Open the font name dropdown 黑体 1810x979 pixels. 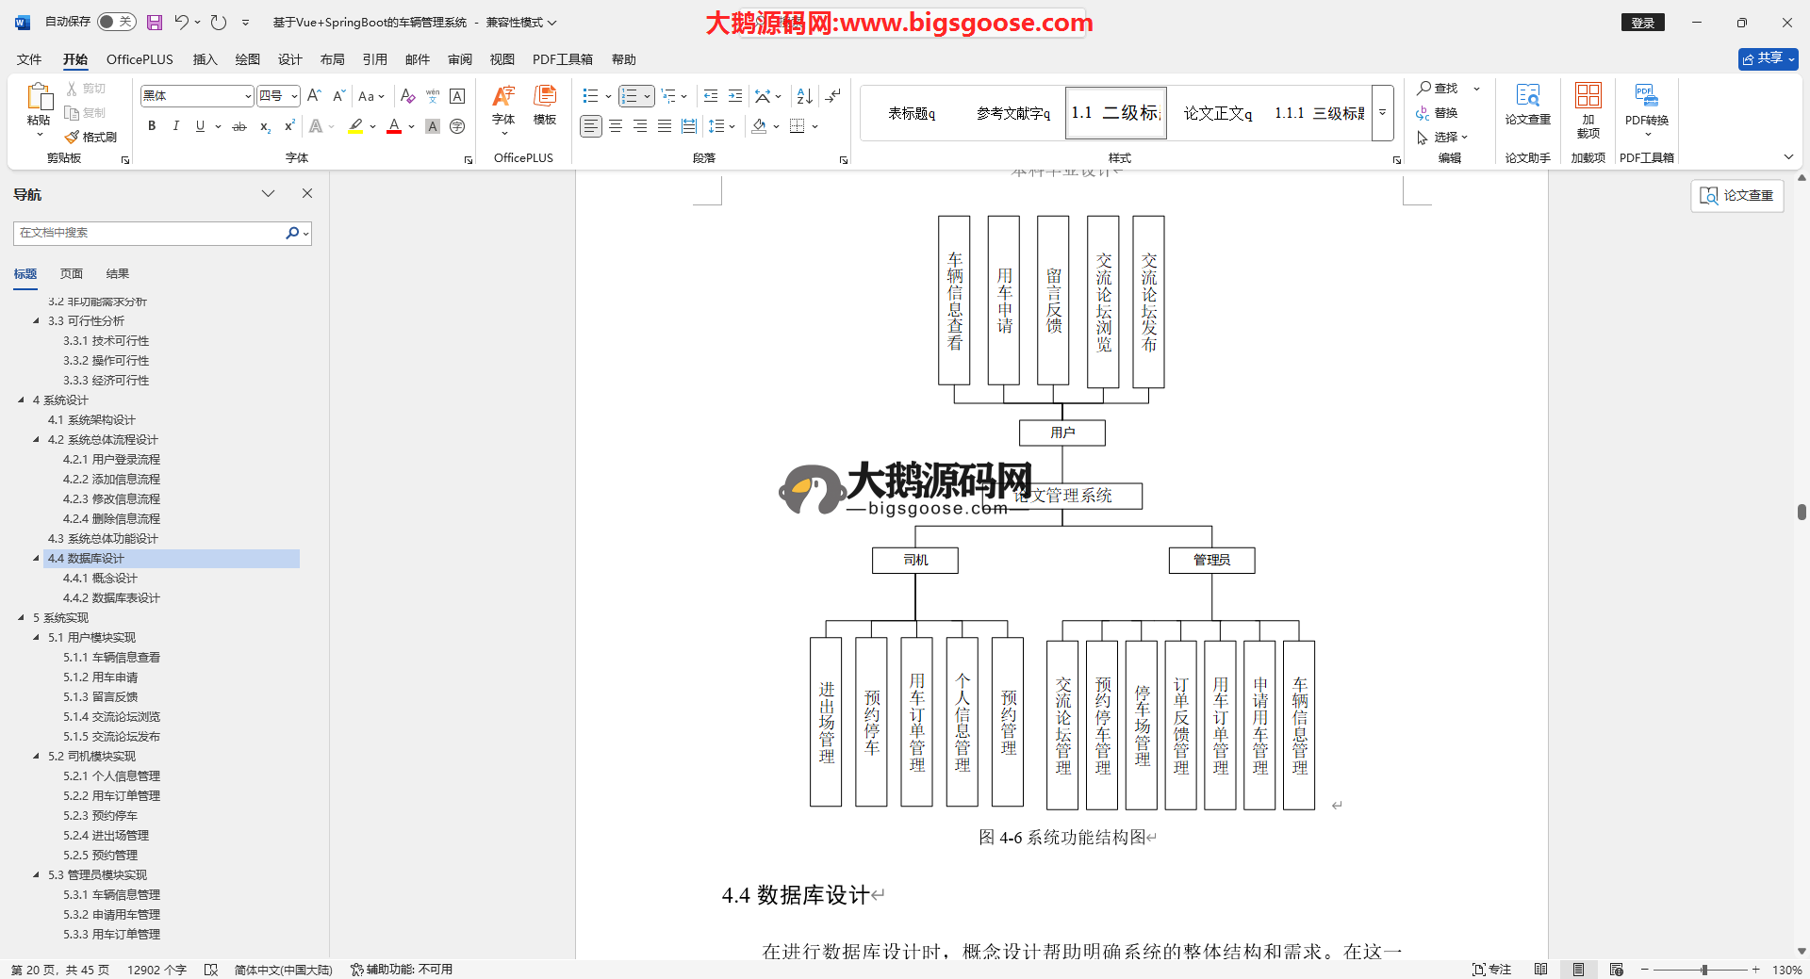tap(247, 96)
